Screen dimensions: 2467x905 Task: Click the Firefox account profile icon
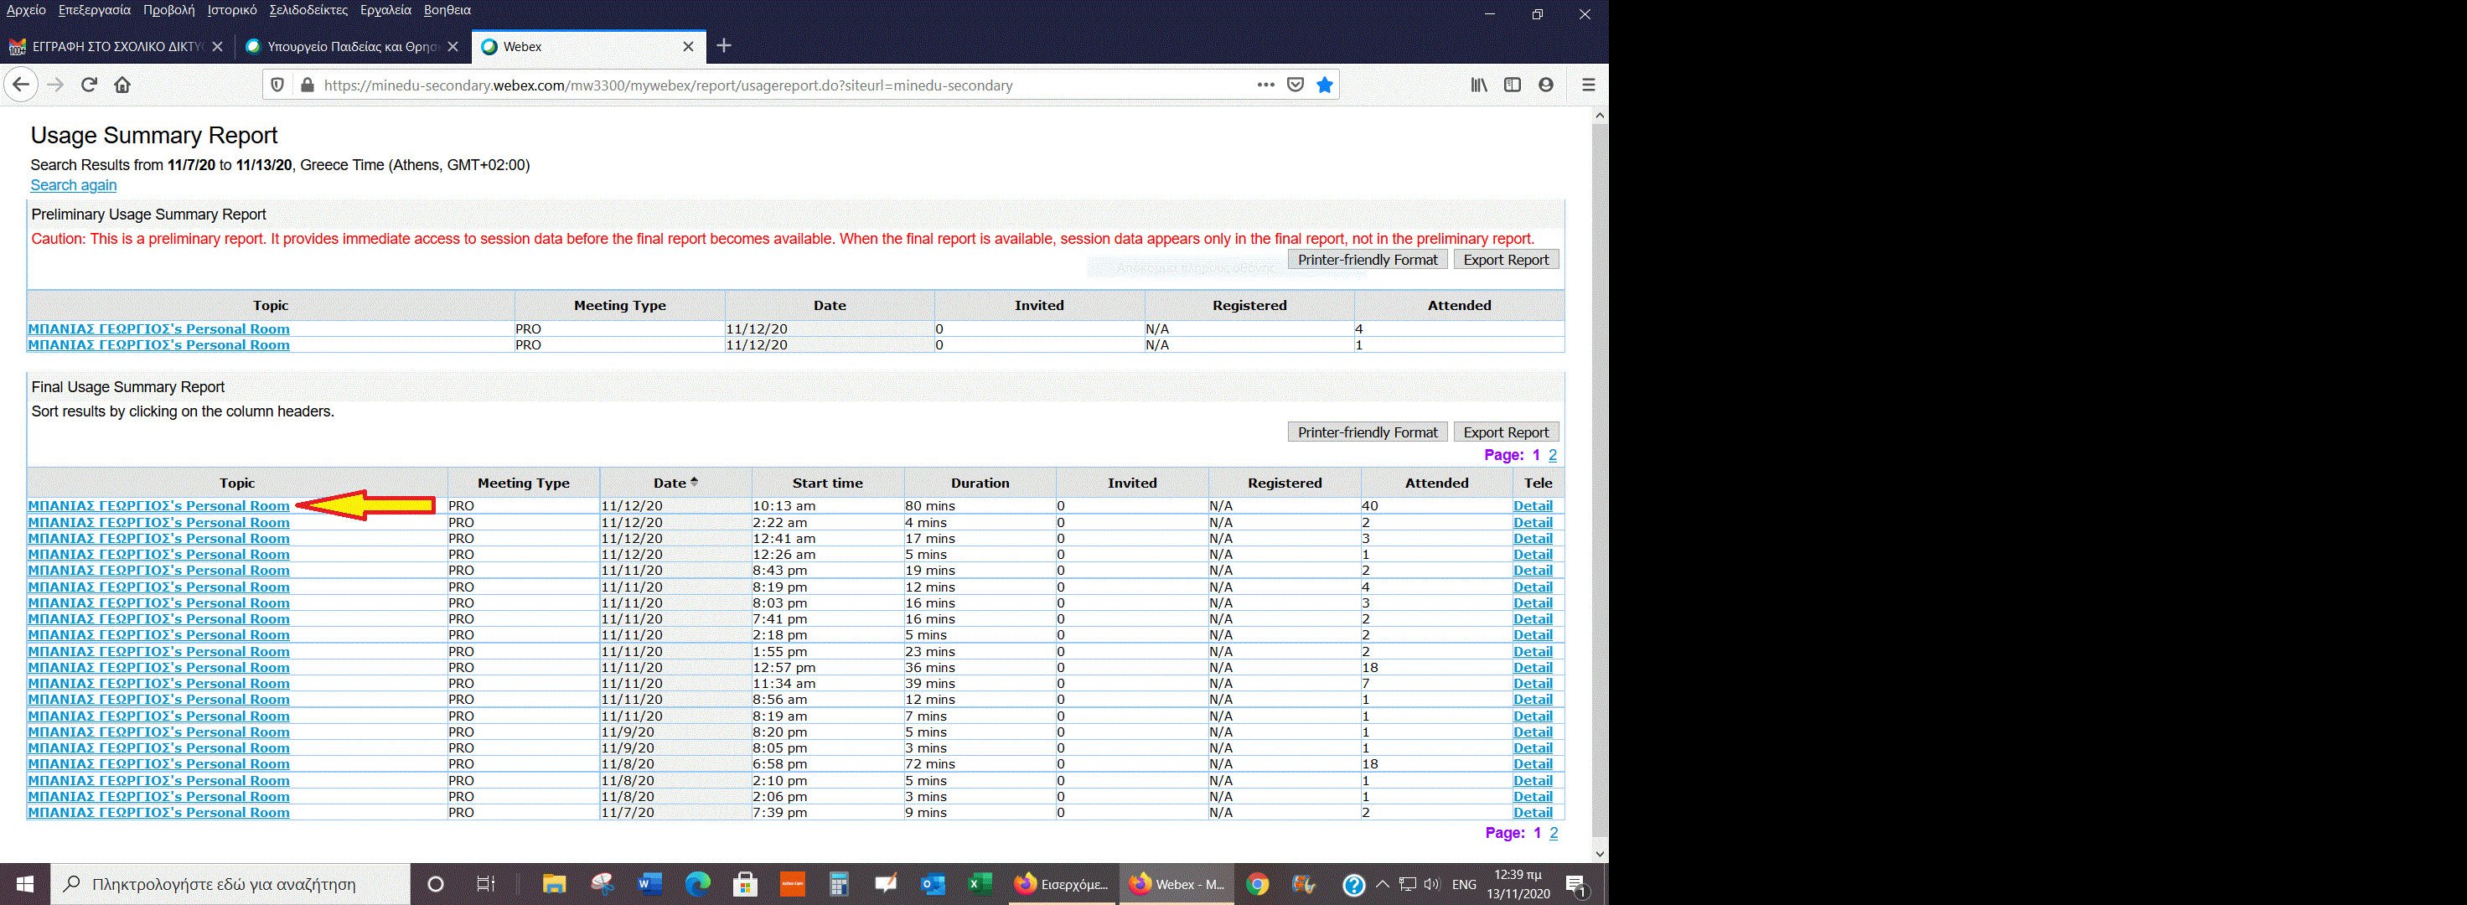click(x=1546, y=85)
